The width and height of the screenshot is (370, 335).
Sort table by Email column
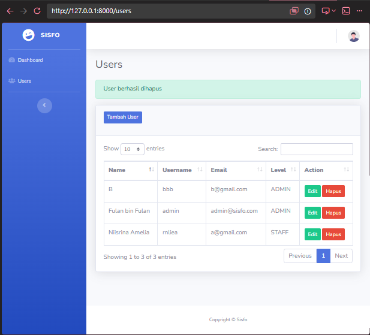click(236, 170)
